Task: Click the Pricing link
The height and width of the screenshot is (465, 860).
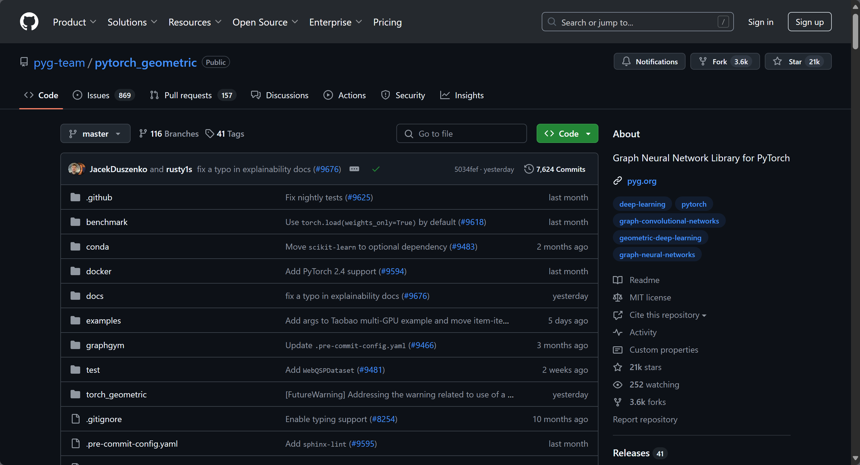Action: click(x=387, y=22)
